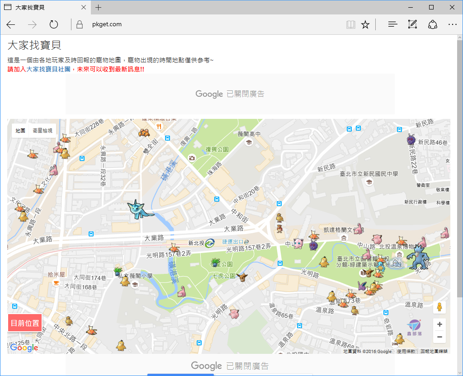Screen dimensions: 463x376
Task: Click the Google logo on map
Action: pos(24,348)
